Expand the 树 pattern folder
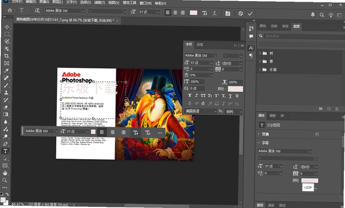Viewport: 345px width, 208px height. tap(260, 53)
